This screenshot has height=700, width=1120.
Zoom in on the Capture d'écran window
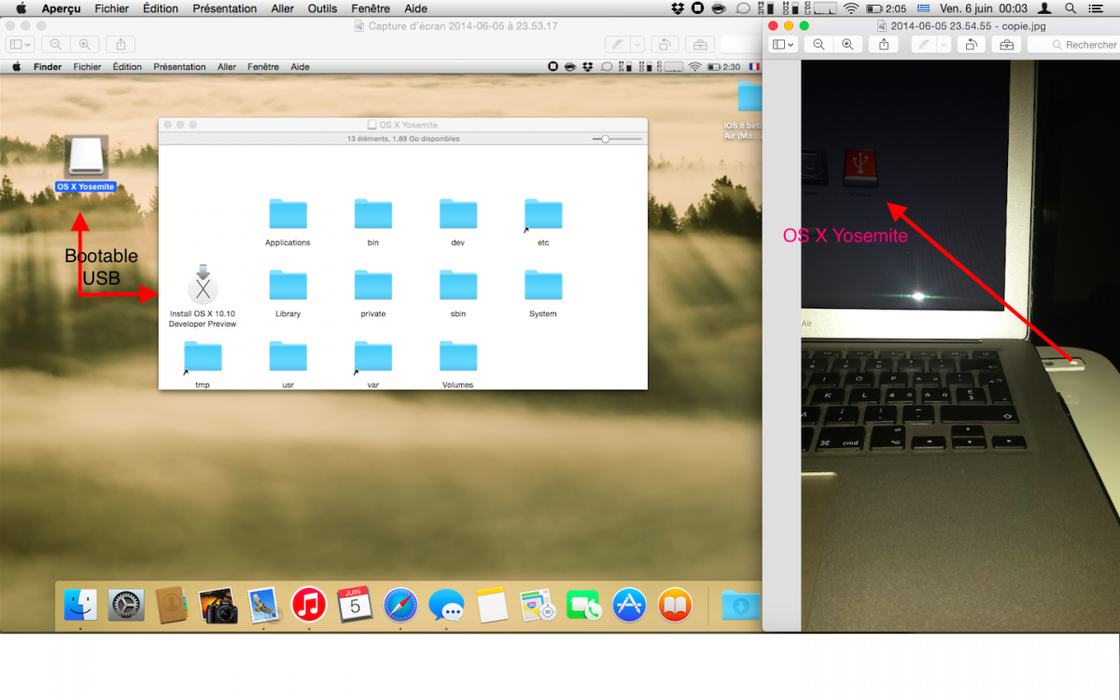tap(85, 44)
